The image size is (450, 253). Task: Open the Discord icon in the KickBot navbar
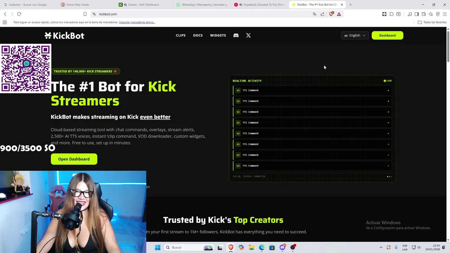[x=236, y=35]
